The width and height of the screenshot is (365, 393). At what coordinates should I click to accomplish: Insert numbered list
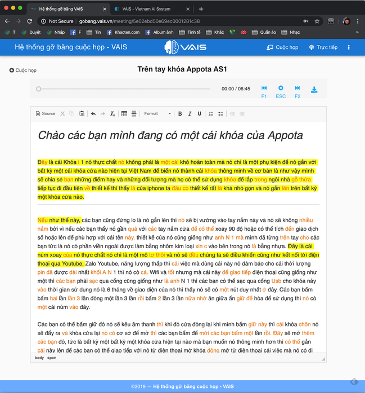(x=211, y=114)
